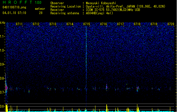Click the date stamp 04.01.10 07:10
The height and width of the screenshot is (112, 177).
[14, 13]
